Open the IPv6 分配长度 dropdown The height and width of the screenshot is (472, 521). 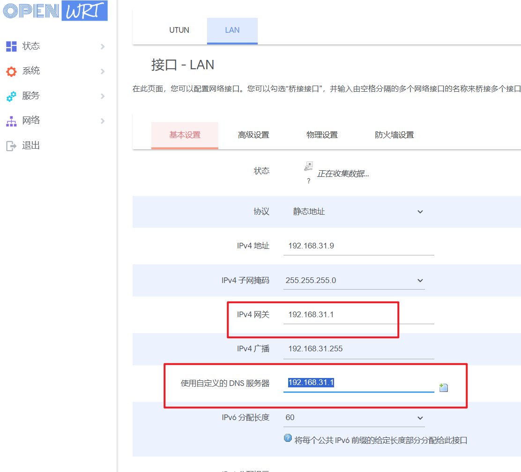click(x=420, y=418)
